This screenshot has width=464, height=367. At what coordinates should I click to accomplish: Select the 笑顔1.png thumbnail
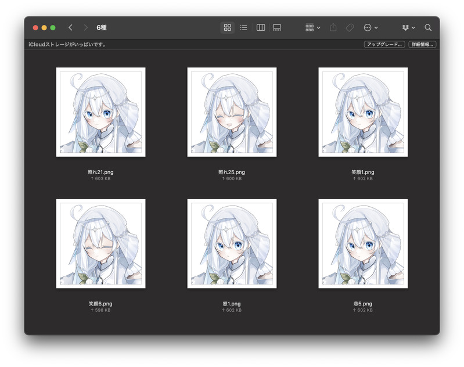coord(363,112)
